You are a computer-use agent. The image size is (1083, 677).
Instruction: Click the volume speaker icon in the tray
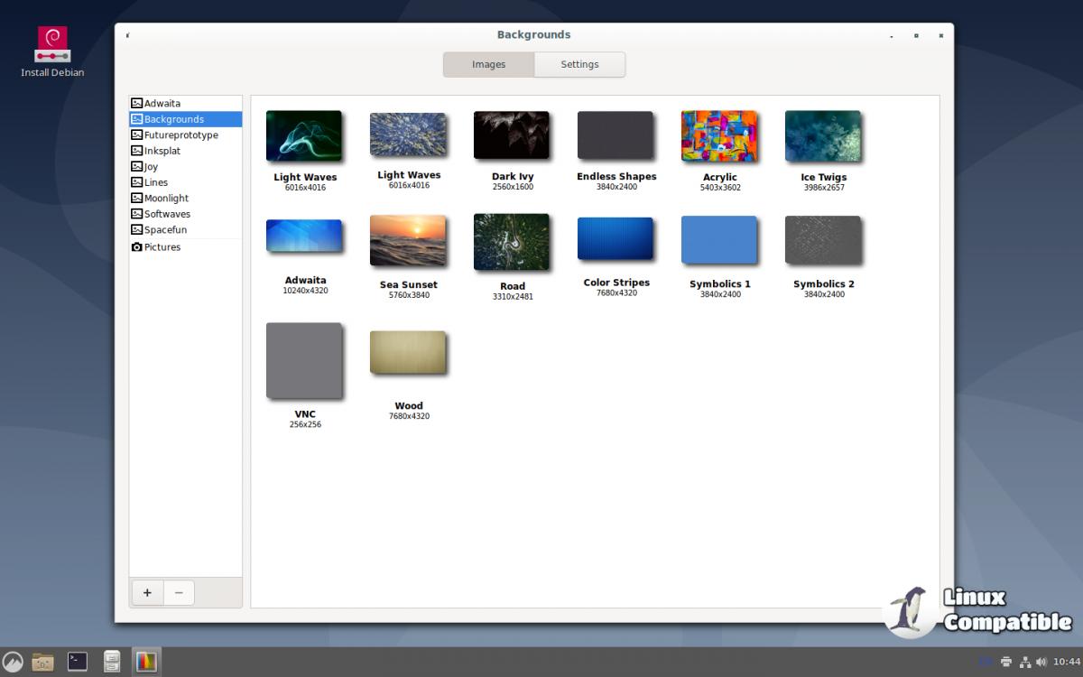pos(1042,662)
